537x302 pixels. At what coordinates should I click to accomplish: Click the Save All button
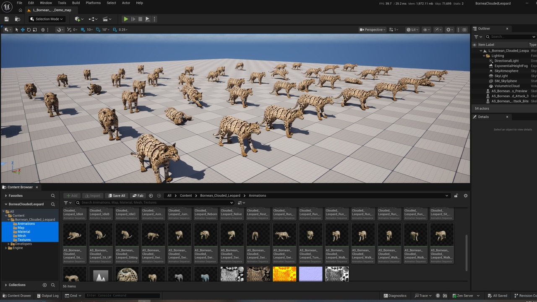pyautogui.click(x=116, y=195)
